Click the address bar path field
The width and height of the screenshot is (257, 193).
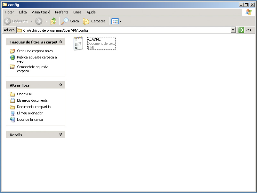click(124, 30)
